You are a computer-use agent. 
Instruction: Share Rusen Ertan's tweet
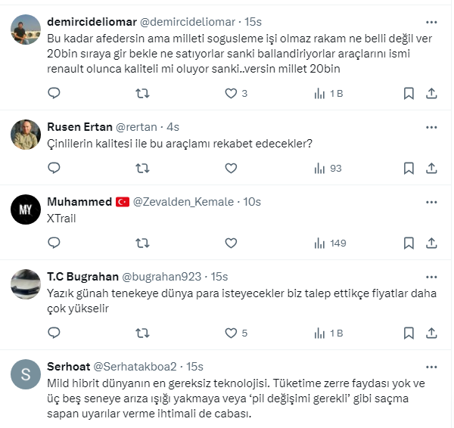(431, 168)
